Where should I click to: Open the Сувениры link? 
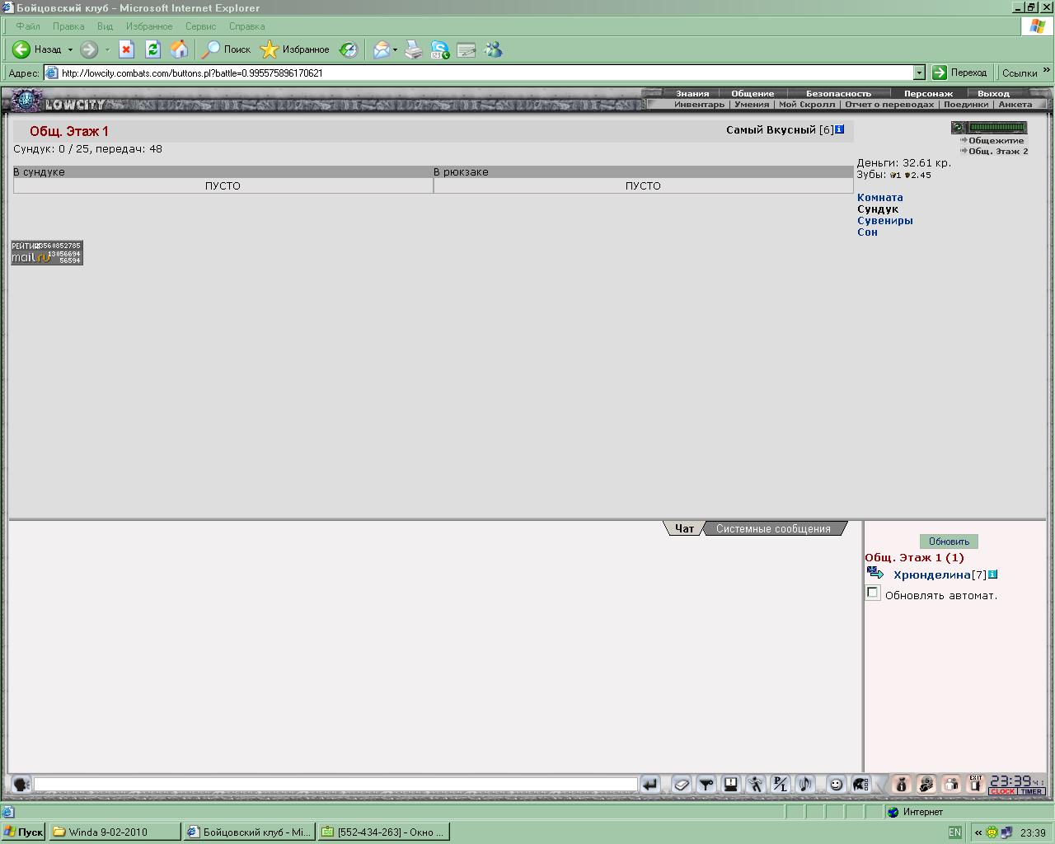click(884, 221)
